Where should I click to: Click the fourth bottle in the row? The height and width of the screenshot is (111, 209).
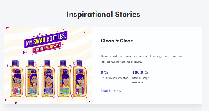tap(64, 79)
